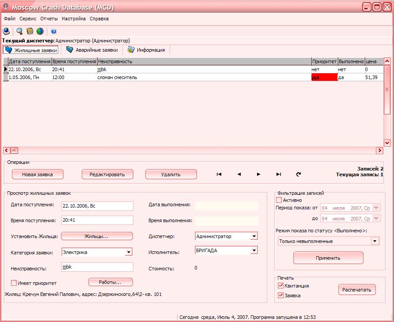
Task: Click the Работы... button
Action: [110, 282]
